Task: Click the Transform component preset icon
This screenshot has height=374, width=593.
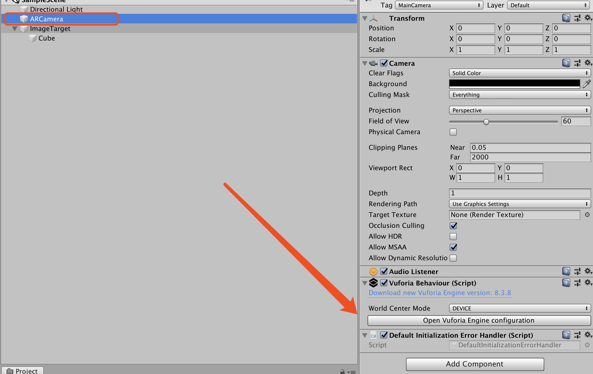Action: click(577, 18)
